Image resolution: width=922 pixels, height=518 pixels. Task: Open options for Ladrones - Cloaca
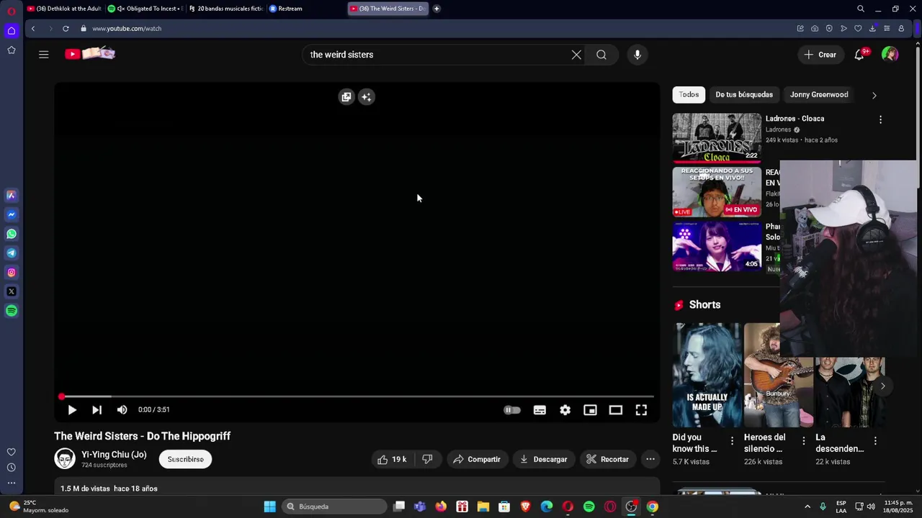coord(880,120)
